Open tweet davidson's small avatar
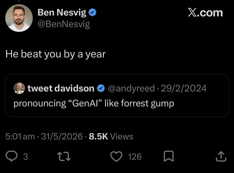The image size is (234, 173). coord(19,88)
